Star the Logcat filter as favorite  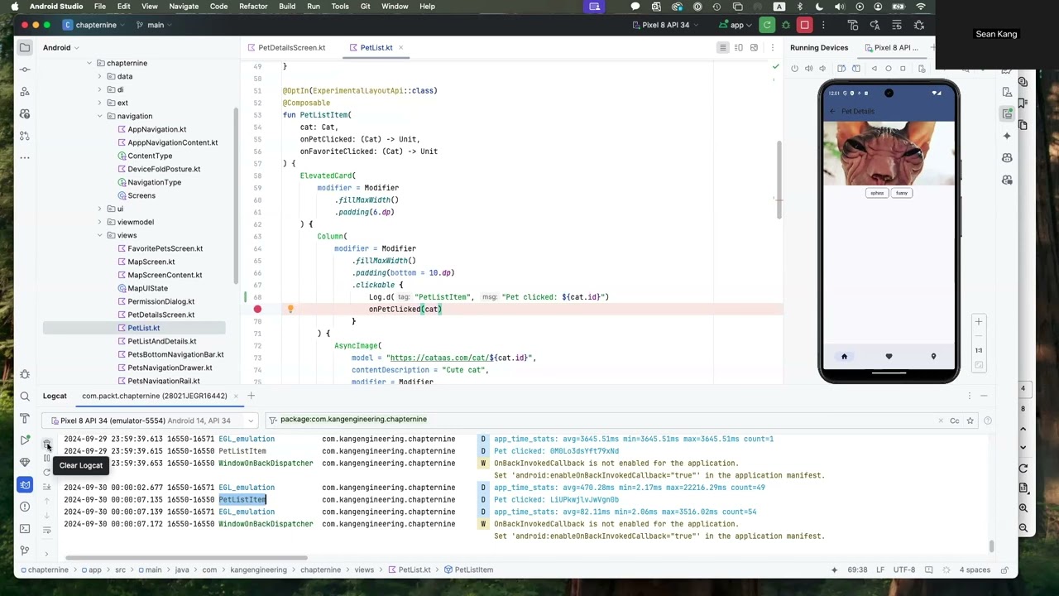(970, 421)
